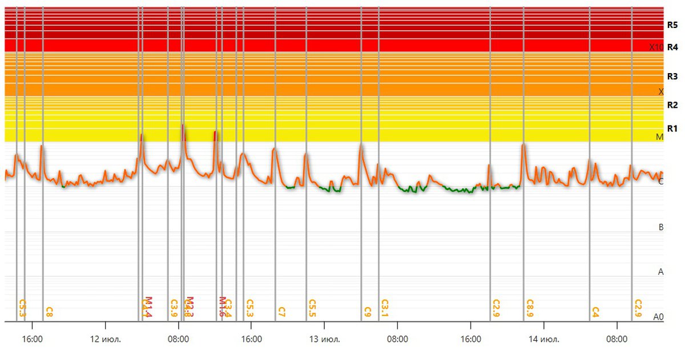Viewport: 685px width, 351px height.
Task: Click the C7 flare marker label
Action: (x=281, y=312)
